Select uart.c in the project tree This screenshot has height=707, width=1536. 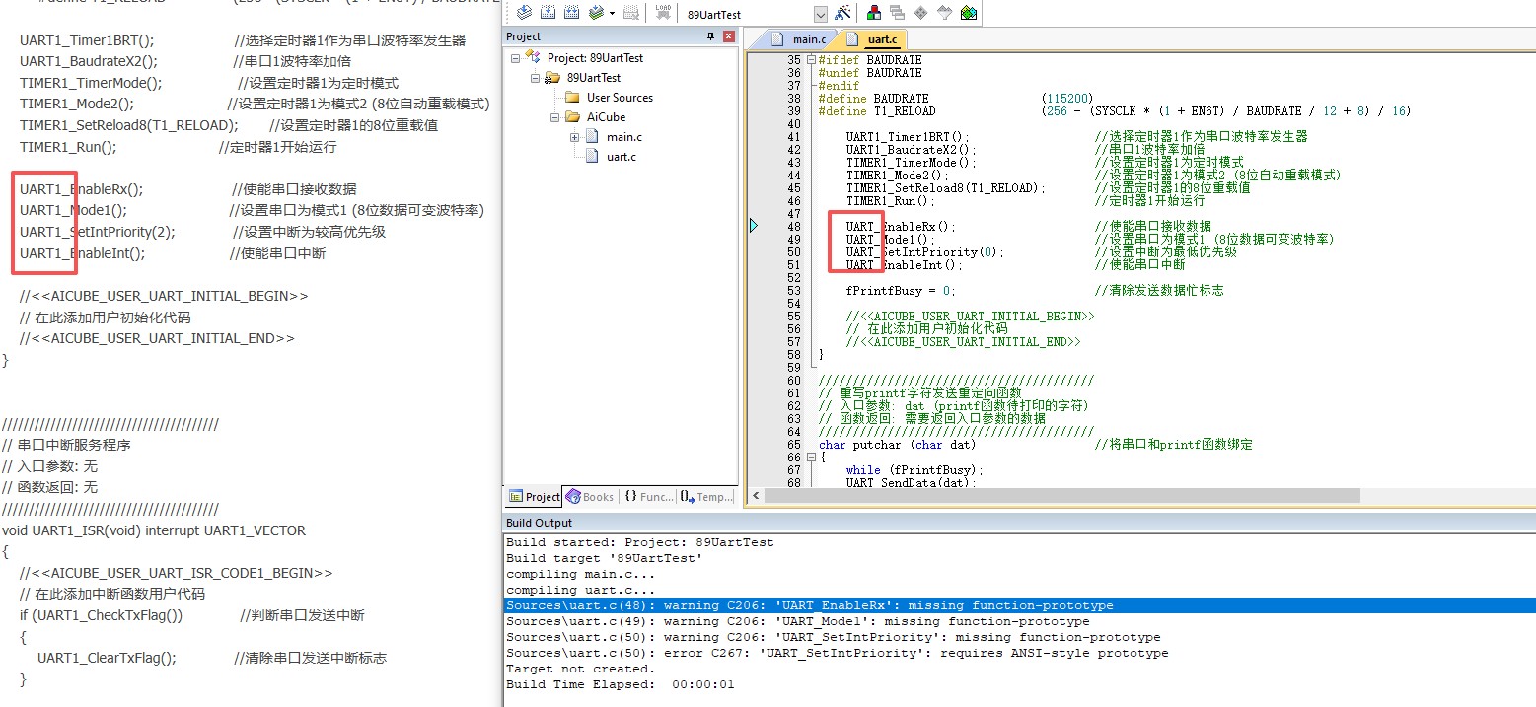[x=621, y=156]
